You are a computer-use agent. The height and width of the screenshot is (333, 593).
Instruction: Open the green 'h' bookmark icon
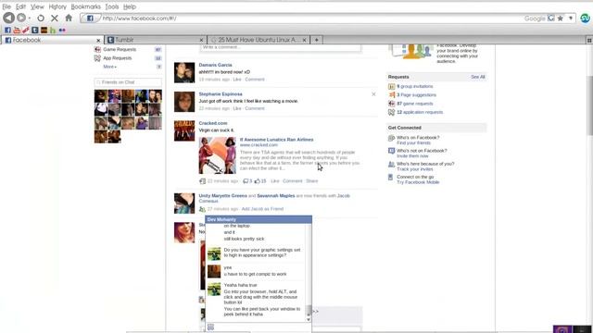pyautogui.click(x=53, y=31)
